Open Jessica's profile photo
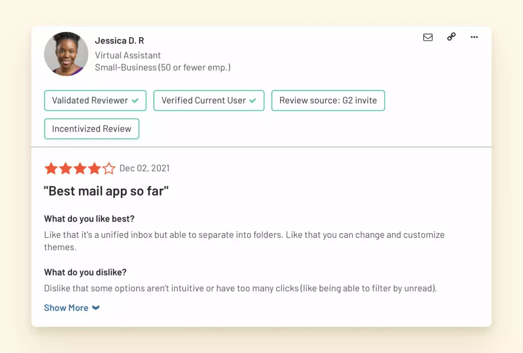 [x=66, y=54]
